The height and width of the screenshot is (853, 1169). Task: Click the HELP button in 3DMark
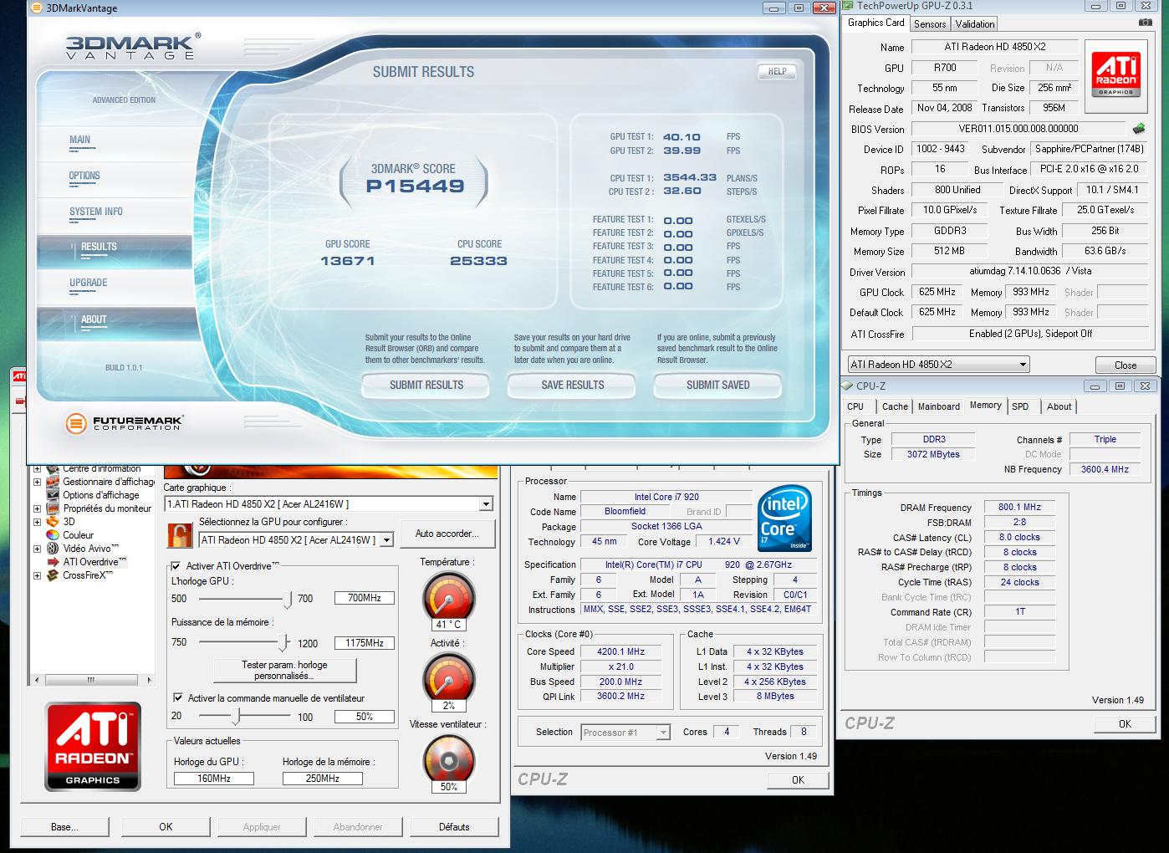click(x=777, y=71)
